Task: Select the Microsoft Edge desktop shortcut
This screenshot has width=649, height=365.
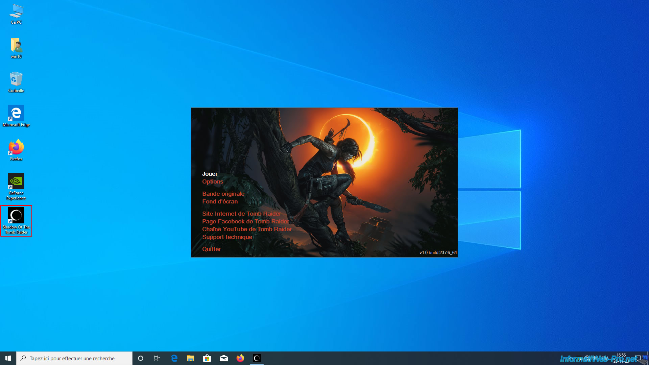Action: pyautogui.click(x=16, y=116)
